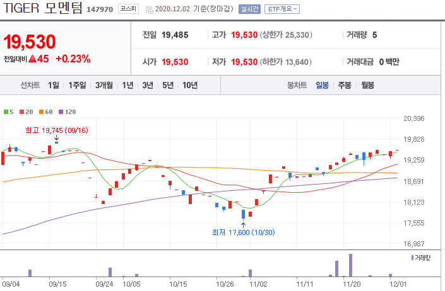Click the red 20-day moving average swatch

21,112
